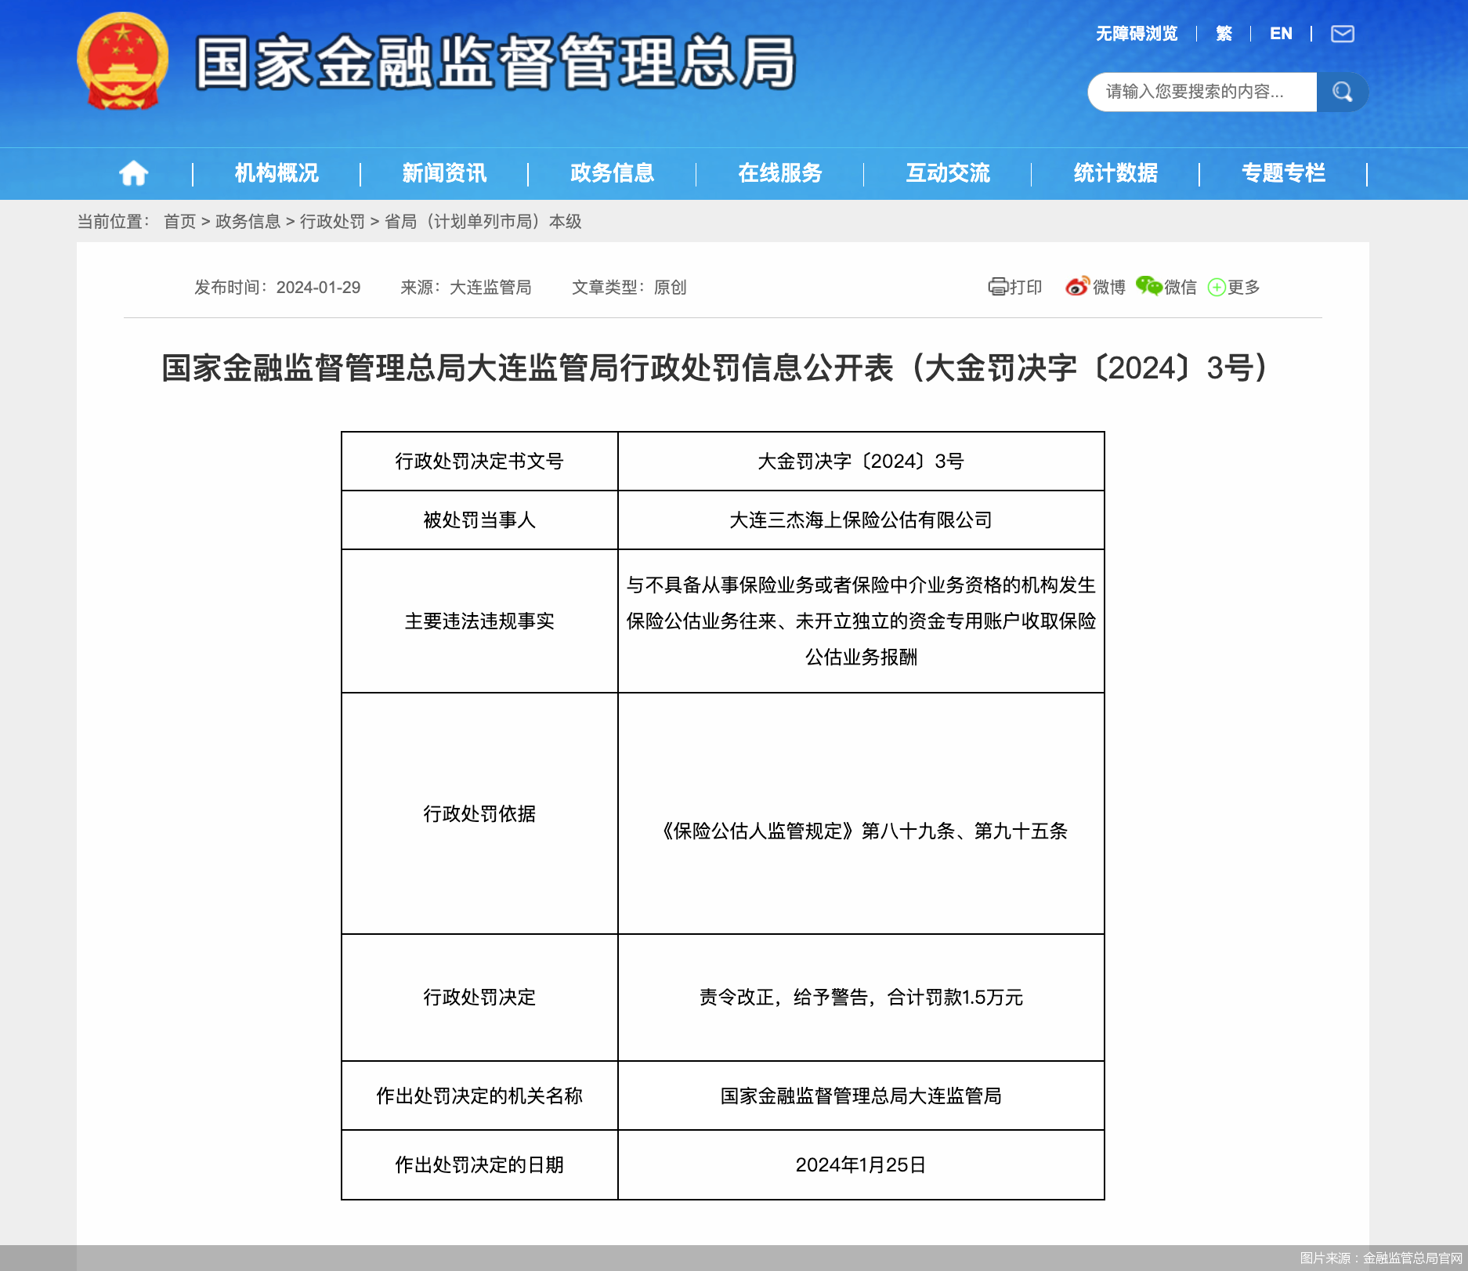1468x1271 pixels.
Task: Click source text 大连监管局
Action: pyautogui.click(x=490, y=288)
